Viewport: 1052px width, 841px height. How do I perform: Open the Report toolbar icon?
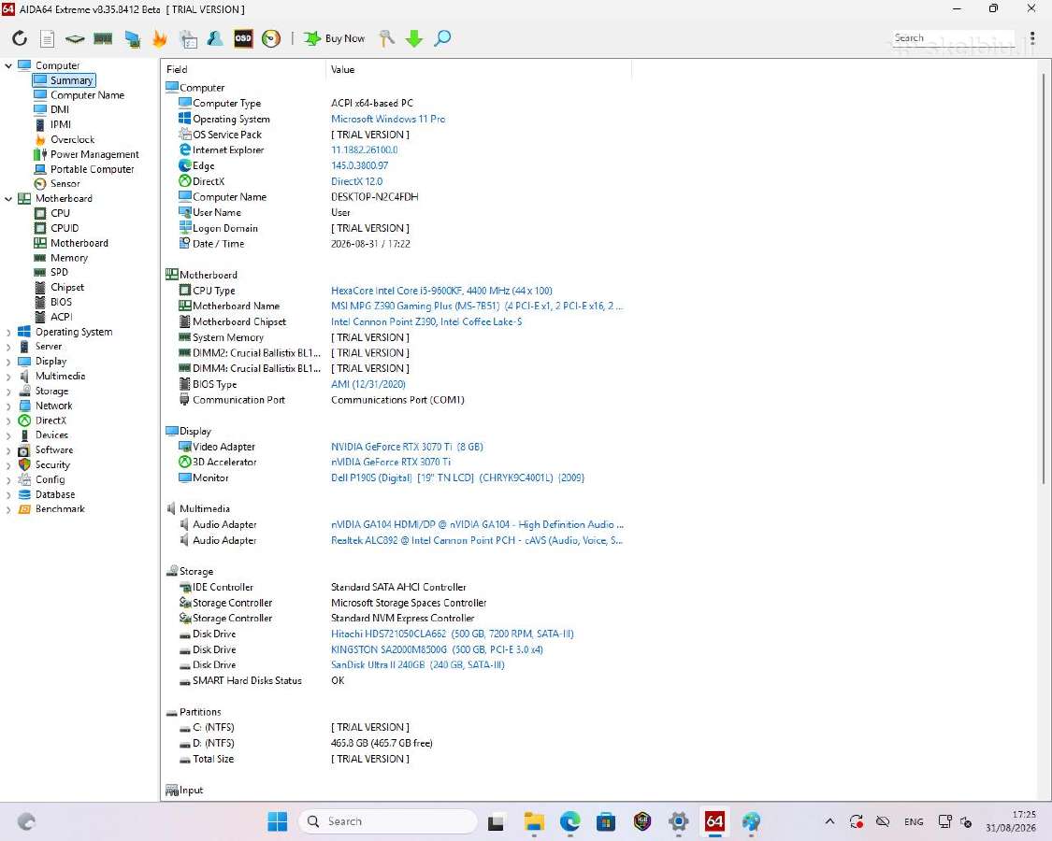coord(47,38)
